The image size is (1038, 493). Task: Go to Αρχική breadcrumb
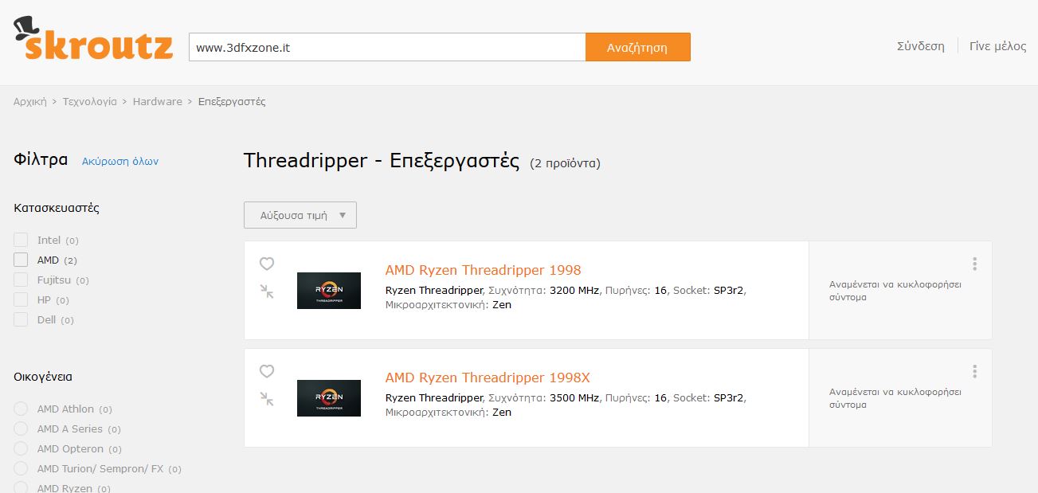click(x=30, y=102)
